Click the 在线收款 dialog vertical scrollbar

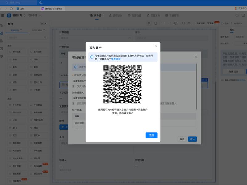tap(196, 87)
